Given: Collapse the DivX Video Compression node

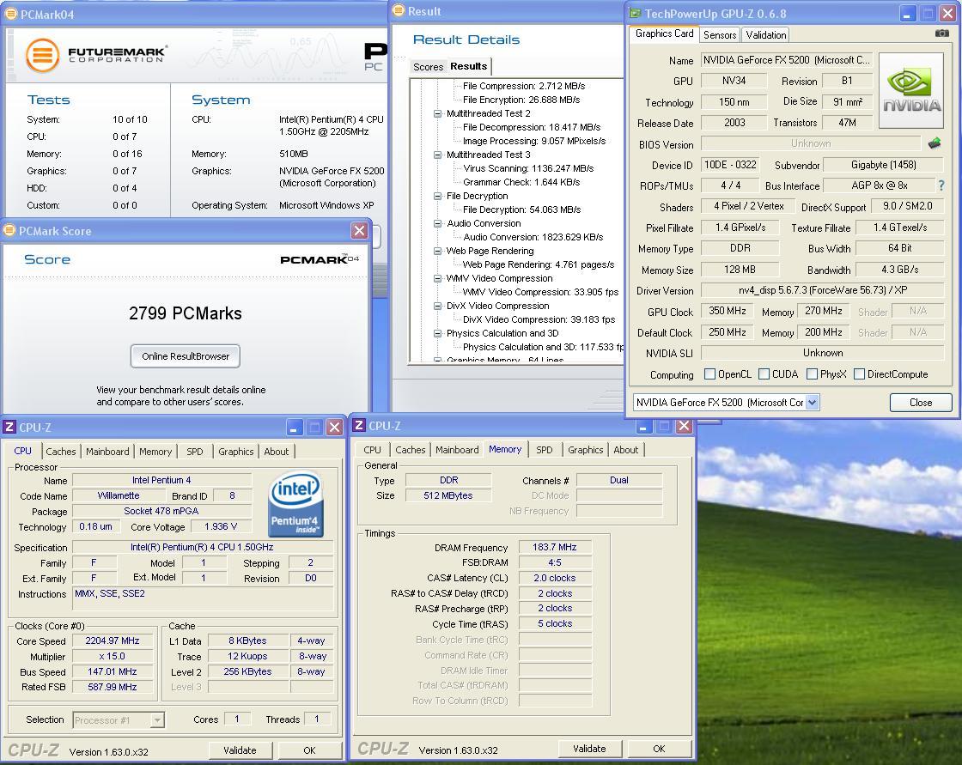Looking at the screenshot, I should point(437,306).
